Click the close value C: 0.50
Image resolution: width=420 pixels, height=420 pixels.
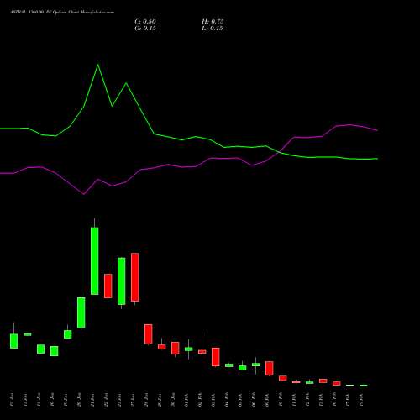point(145,22)
